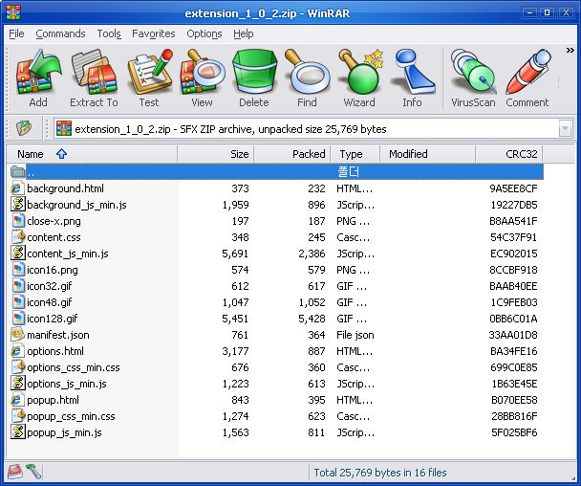Screen dimensions: 581x486
Task: Open the Tools menu
Action: pyautogui.click(x=109, y=33)
